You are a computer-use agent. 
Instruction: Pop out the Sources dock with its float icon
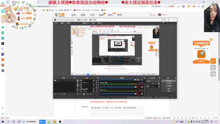coord(98,78)
